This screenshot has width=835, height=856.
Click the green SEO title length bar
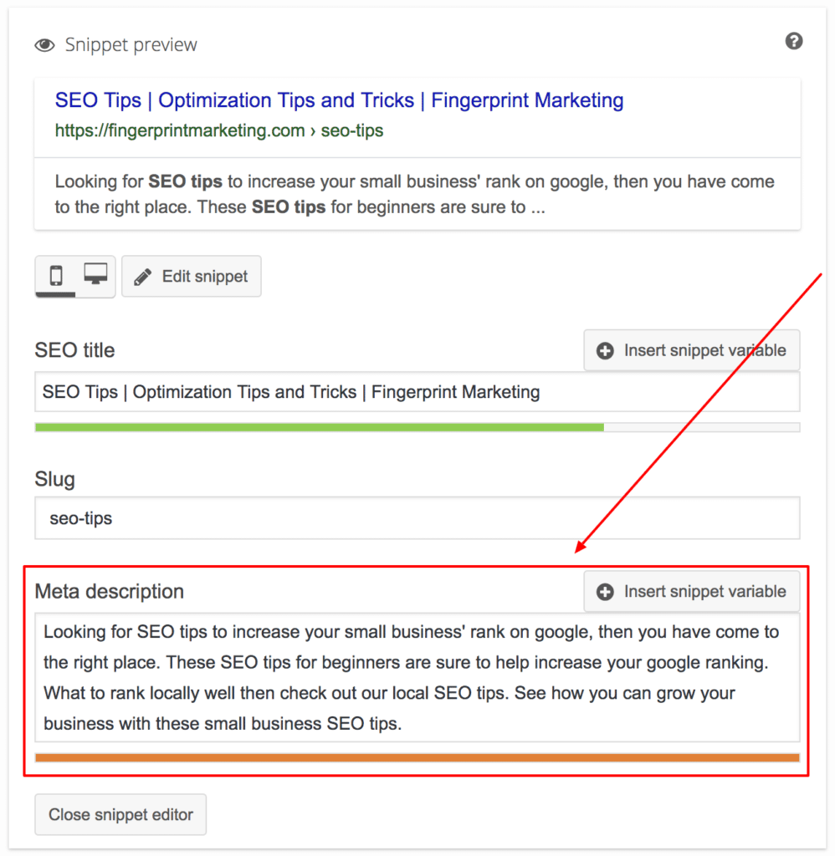tap(319, 427)
